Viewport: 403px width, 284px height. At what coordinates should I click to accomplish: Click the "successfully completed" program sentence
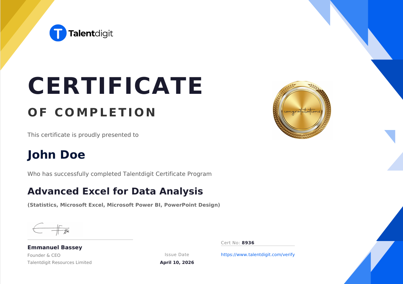tap(120, 174)
